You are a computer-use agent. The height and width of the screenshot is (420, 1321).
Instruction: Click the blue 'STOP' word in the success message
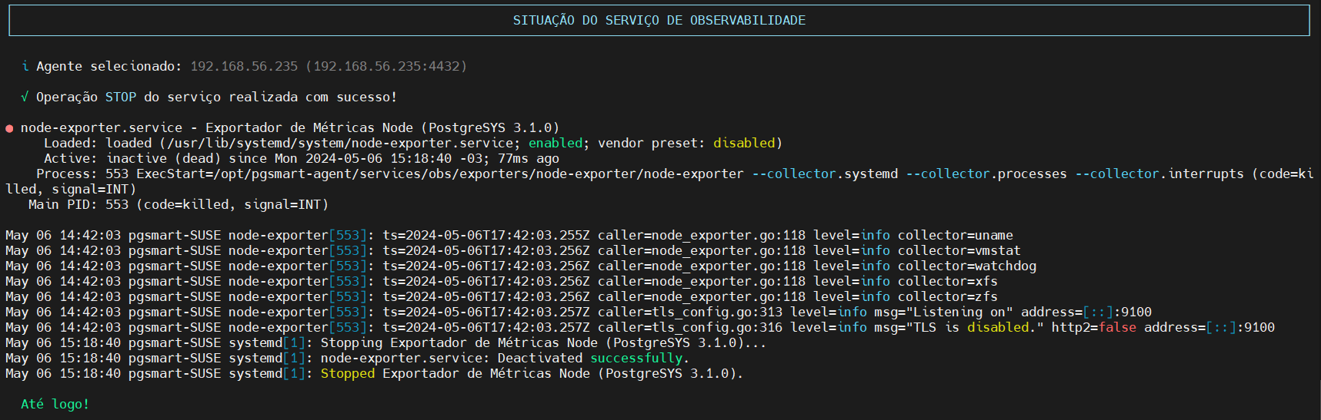point(121,98)
